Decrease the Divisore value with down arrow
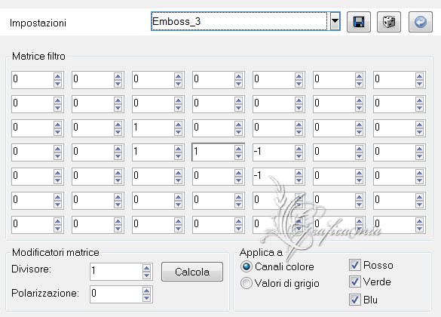The height and width of the screenshot is (317, 441). pyautogui.click(x=146, y=275)
